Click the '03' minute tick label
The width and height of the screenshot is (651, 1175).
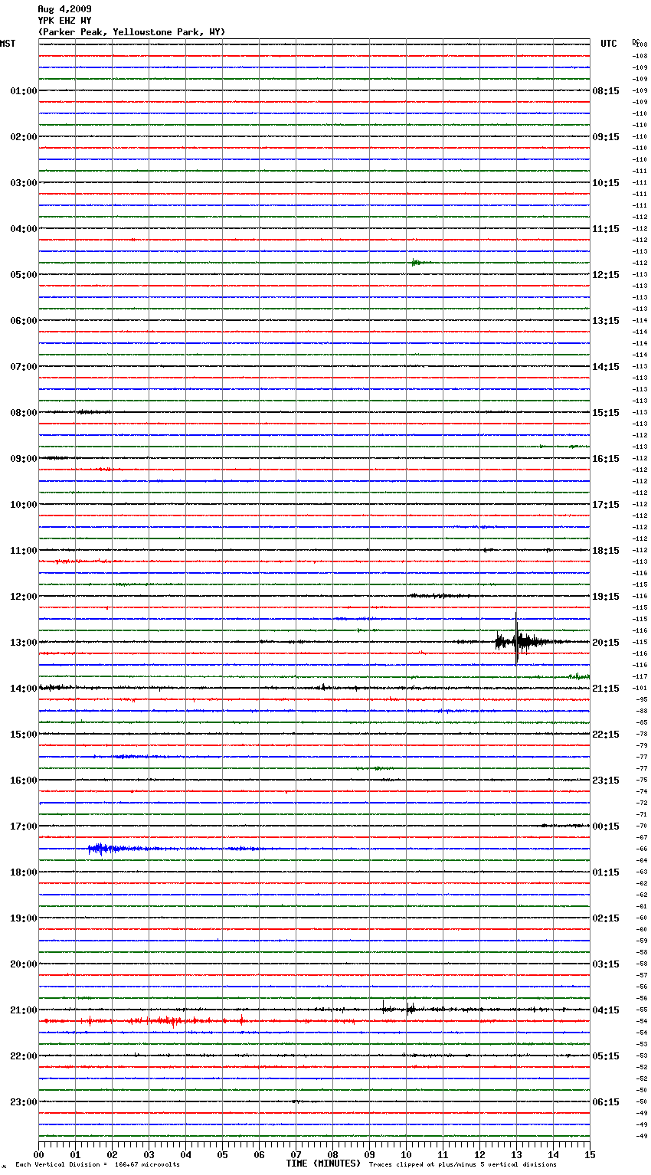pyautogui.click(x=149, y=1154)
